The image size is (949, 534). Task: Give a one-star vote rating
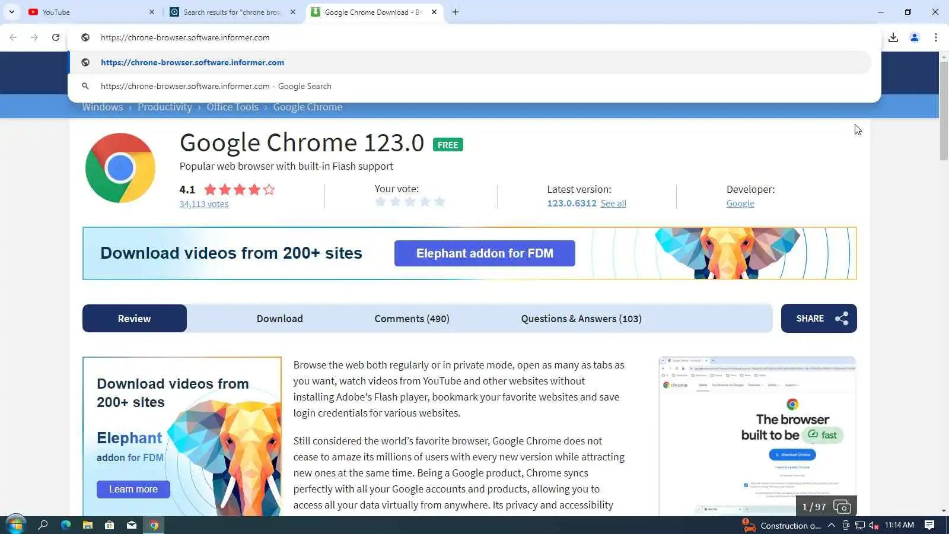[x=381, y=202]
